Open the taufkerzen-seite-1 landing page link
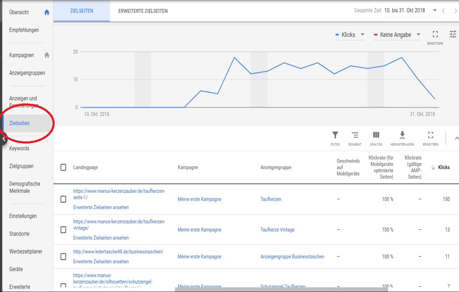Viewport: 459px width, 292px height. pyautogui.click(x=119, y=194)
